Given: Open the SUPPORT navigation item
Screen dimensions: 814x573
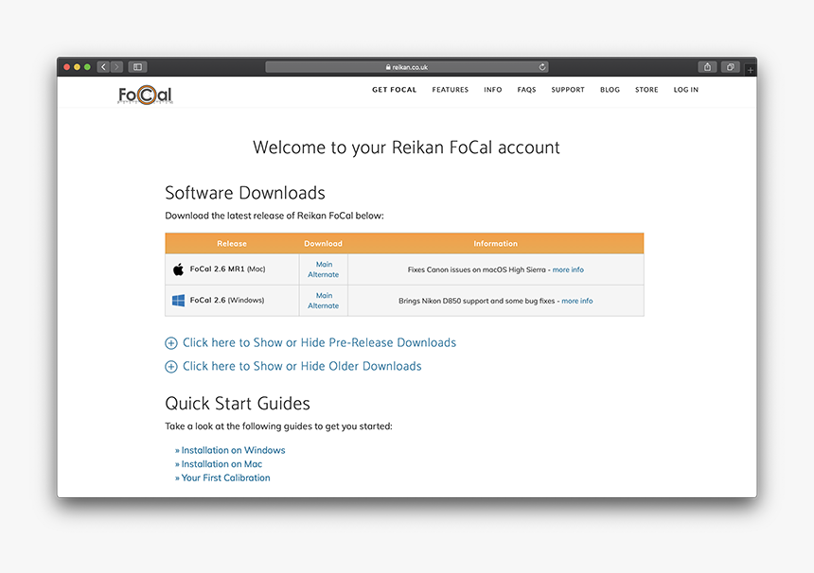Looking at the screenshot, I should click(568, 90).
